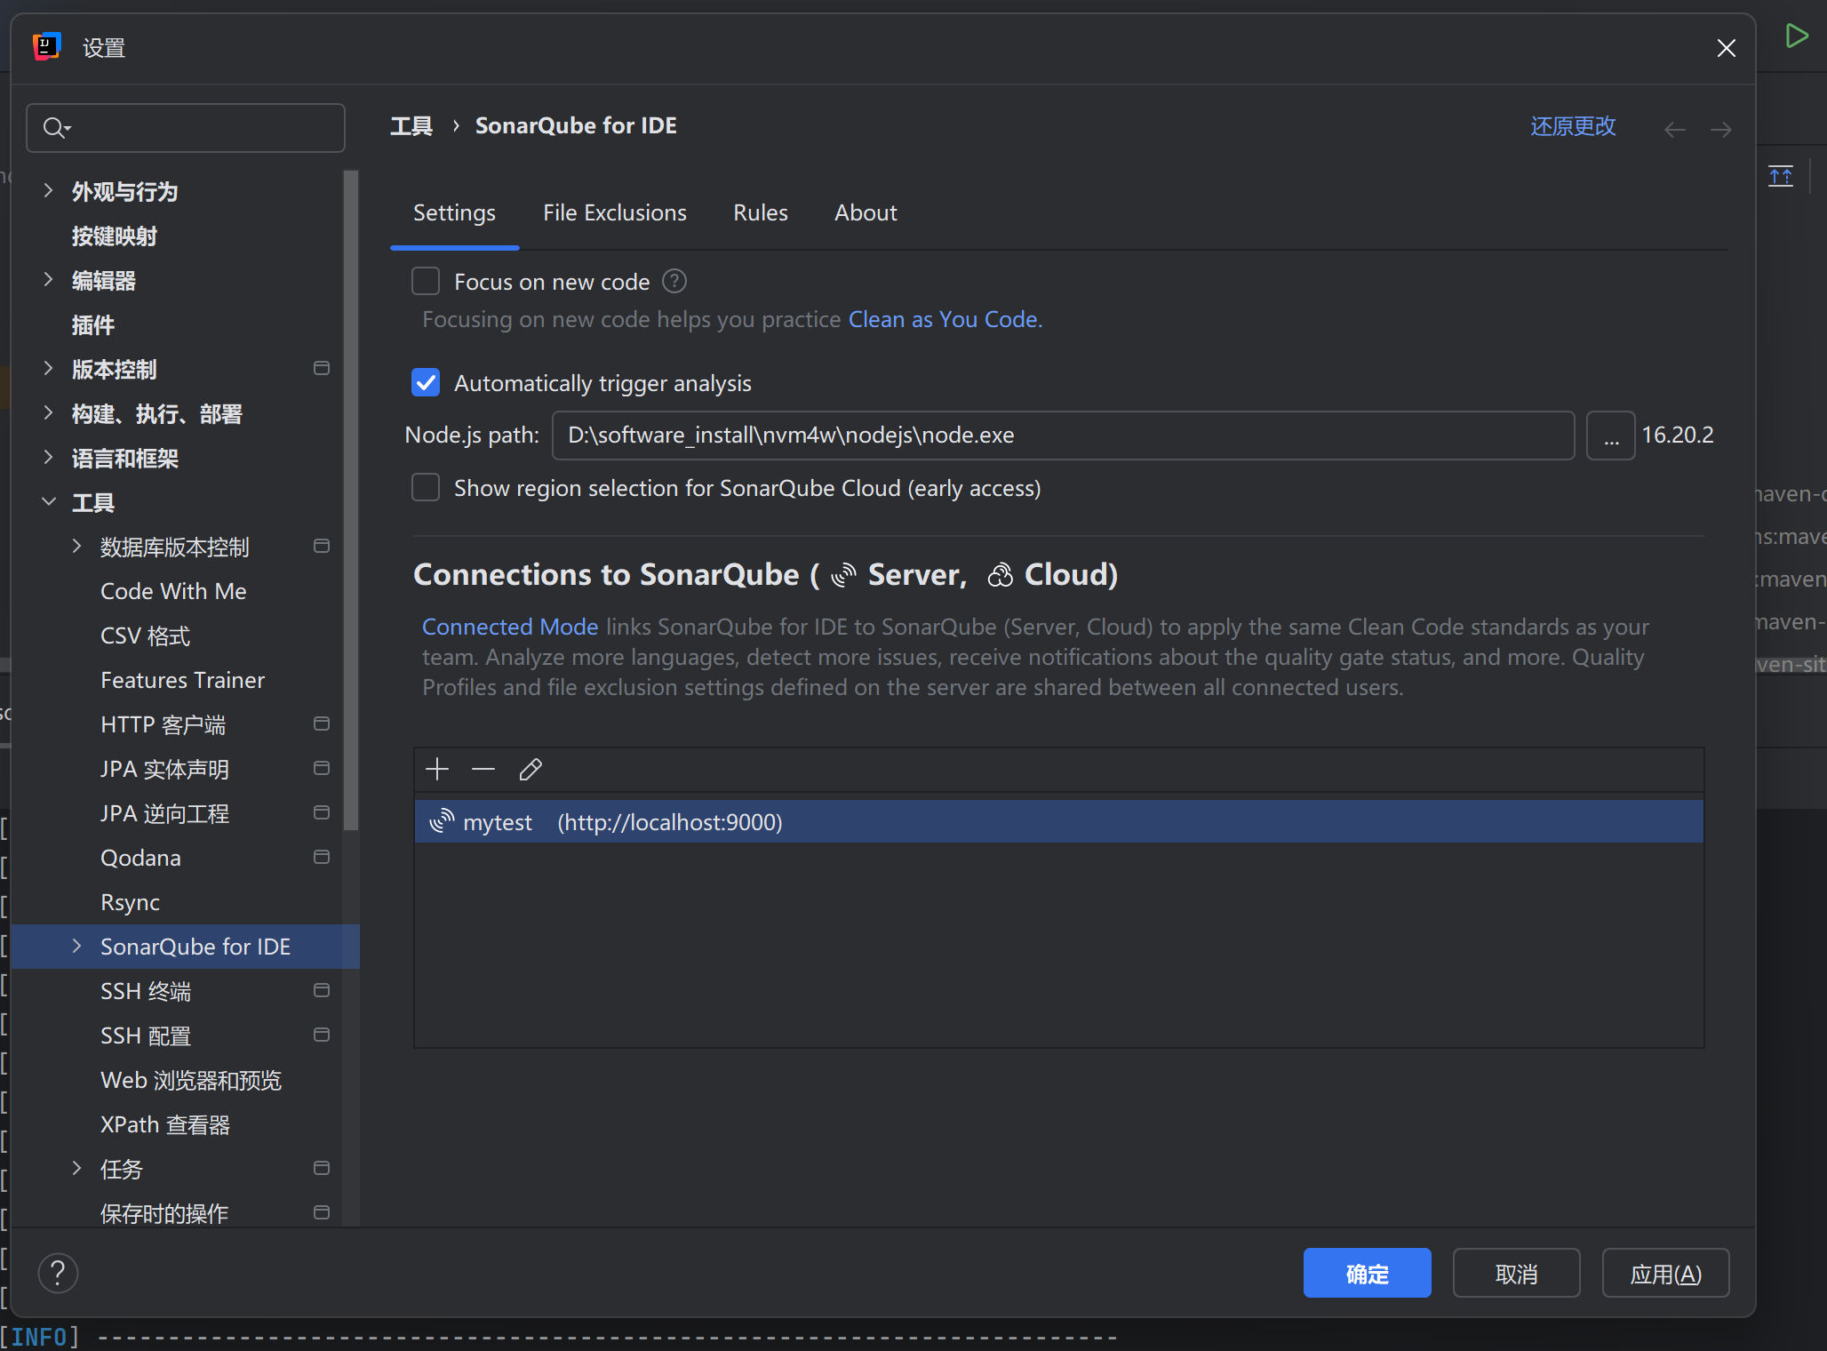
Task: Collapse the 工具 settings section
Action: [48, 502]
